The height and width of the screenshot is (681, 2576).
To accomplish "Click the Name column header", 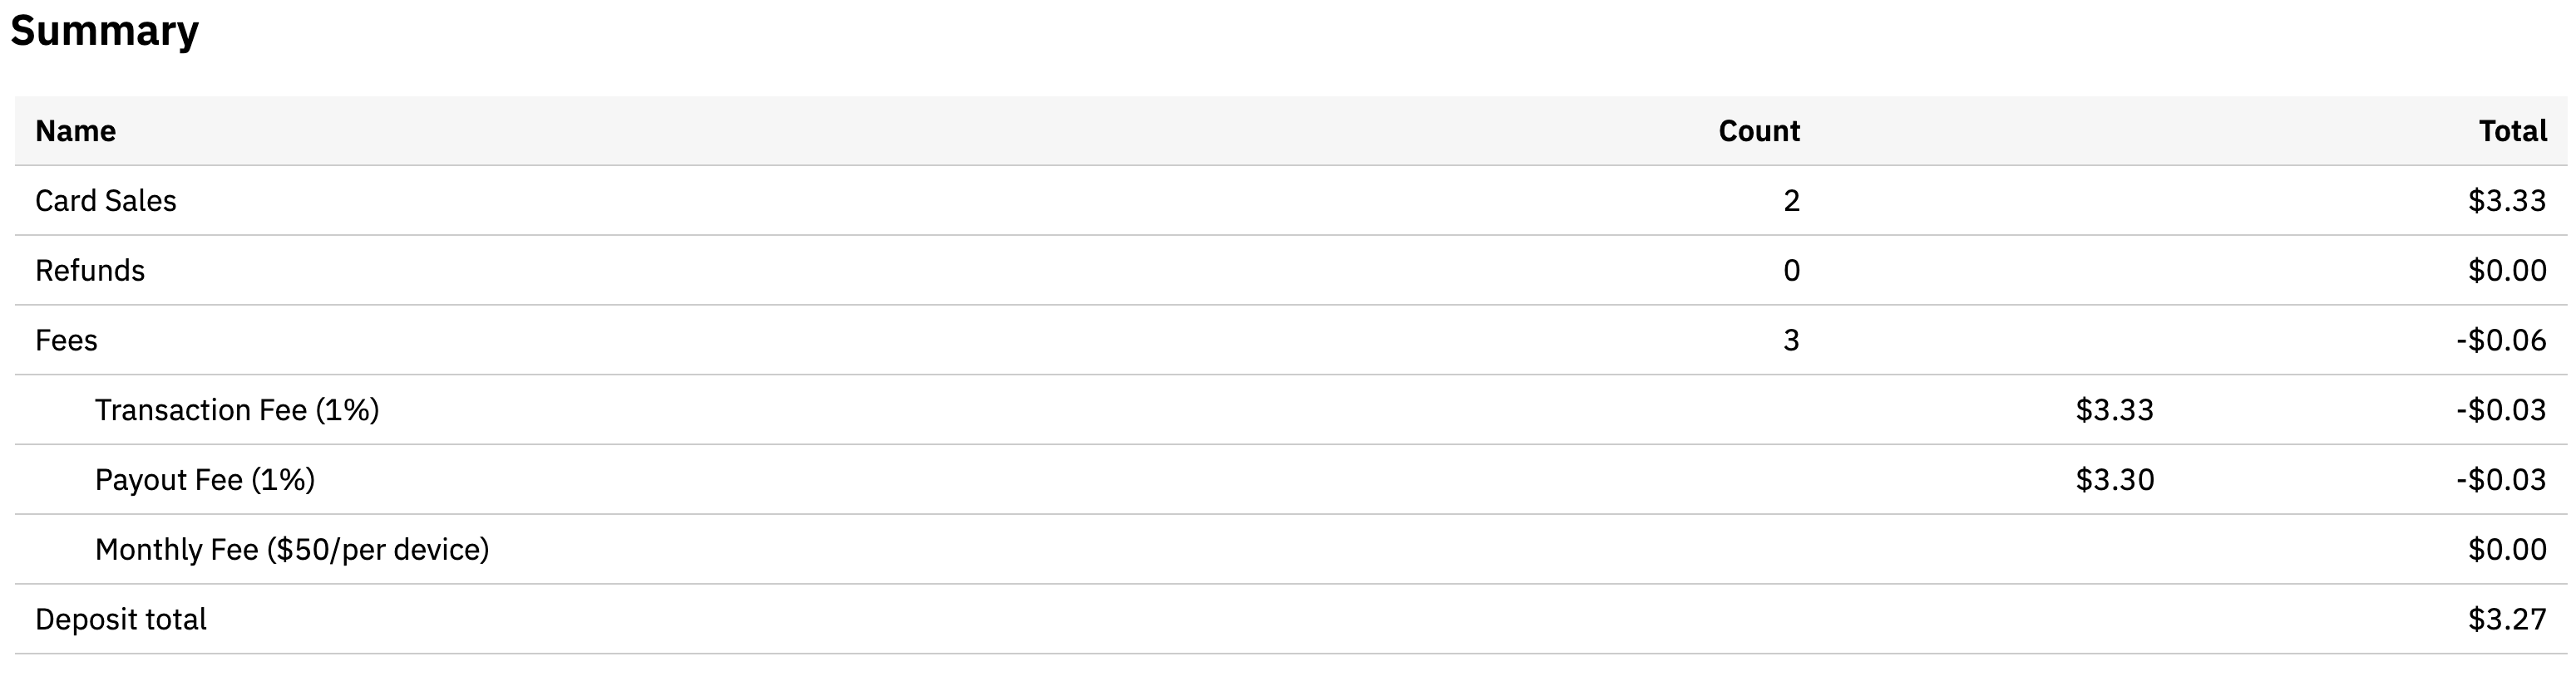I will 75,131.
